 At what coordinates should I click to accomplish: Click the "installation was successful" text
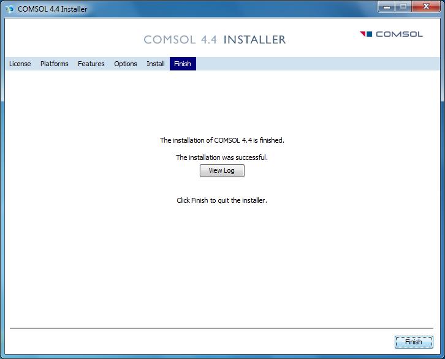point(222,157)
